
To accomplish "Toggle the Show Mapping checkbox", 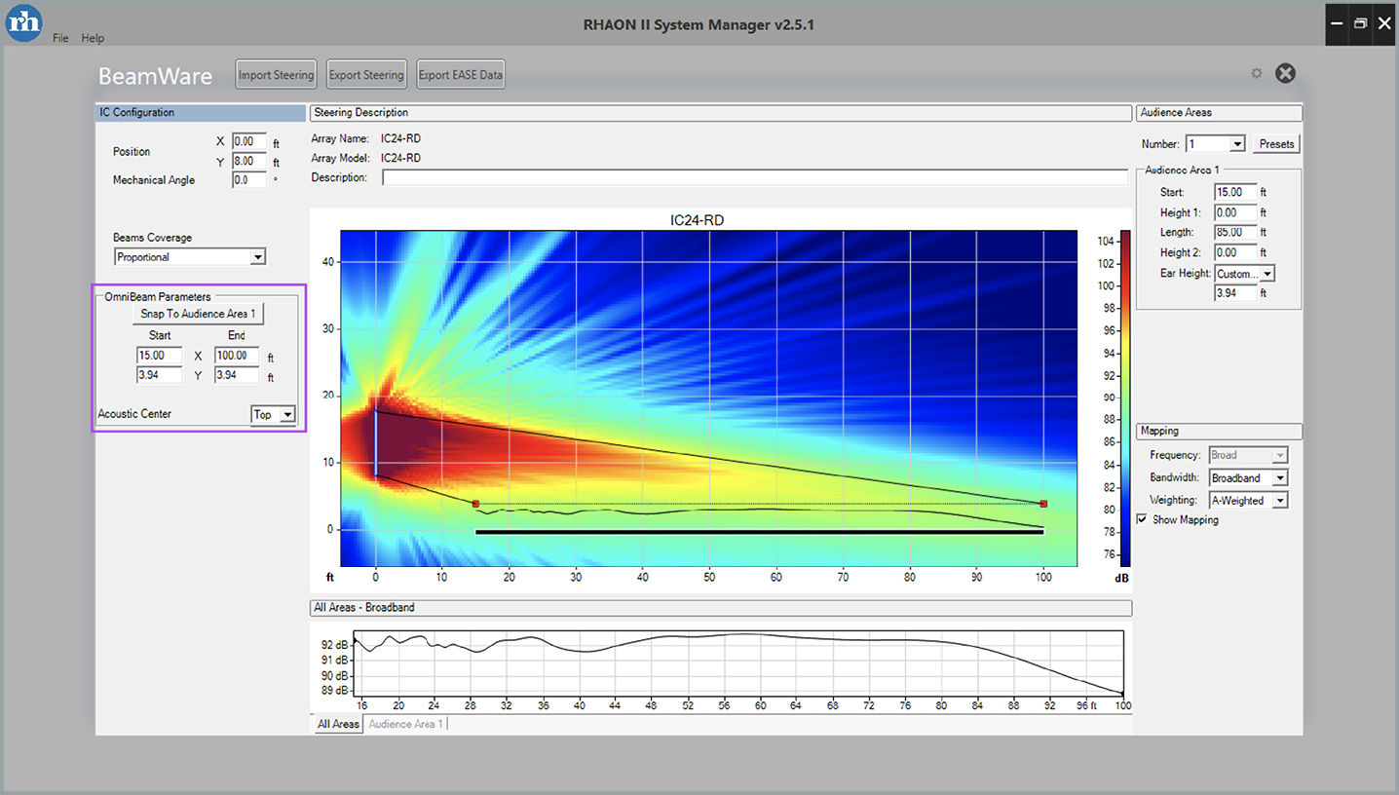I will (x=1143, y=520).
